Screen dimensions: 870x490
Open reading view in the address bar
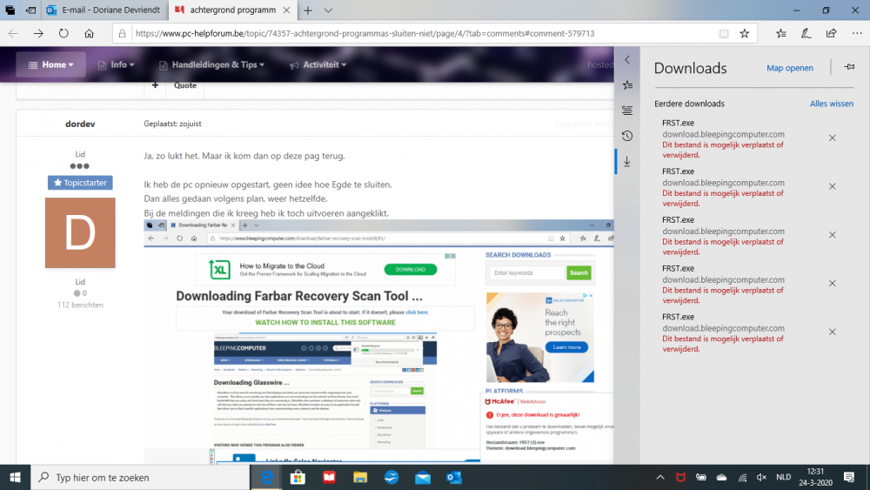pyautogui.click(x=724, y=33)
